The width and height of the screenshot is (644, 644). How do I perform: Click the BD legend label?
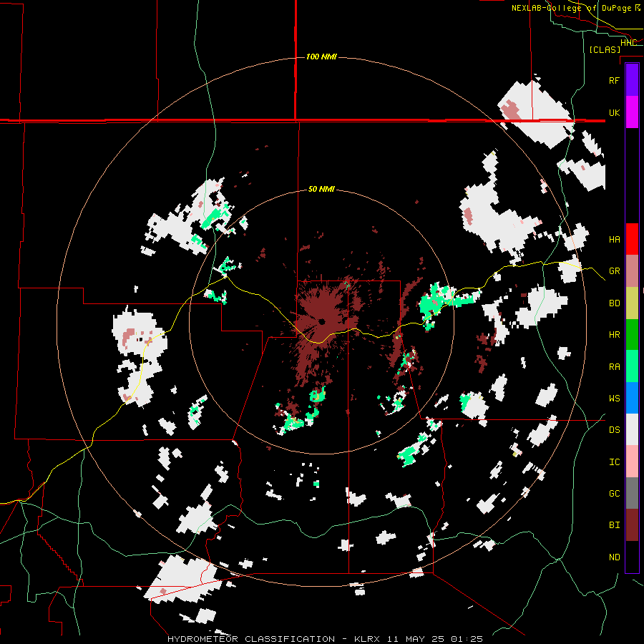[x=614, y=303]
